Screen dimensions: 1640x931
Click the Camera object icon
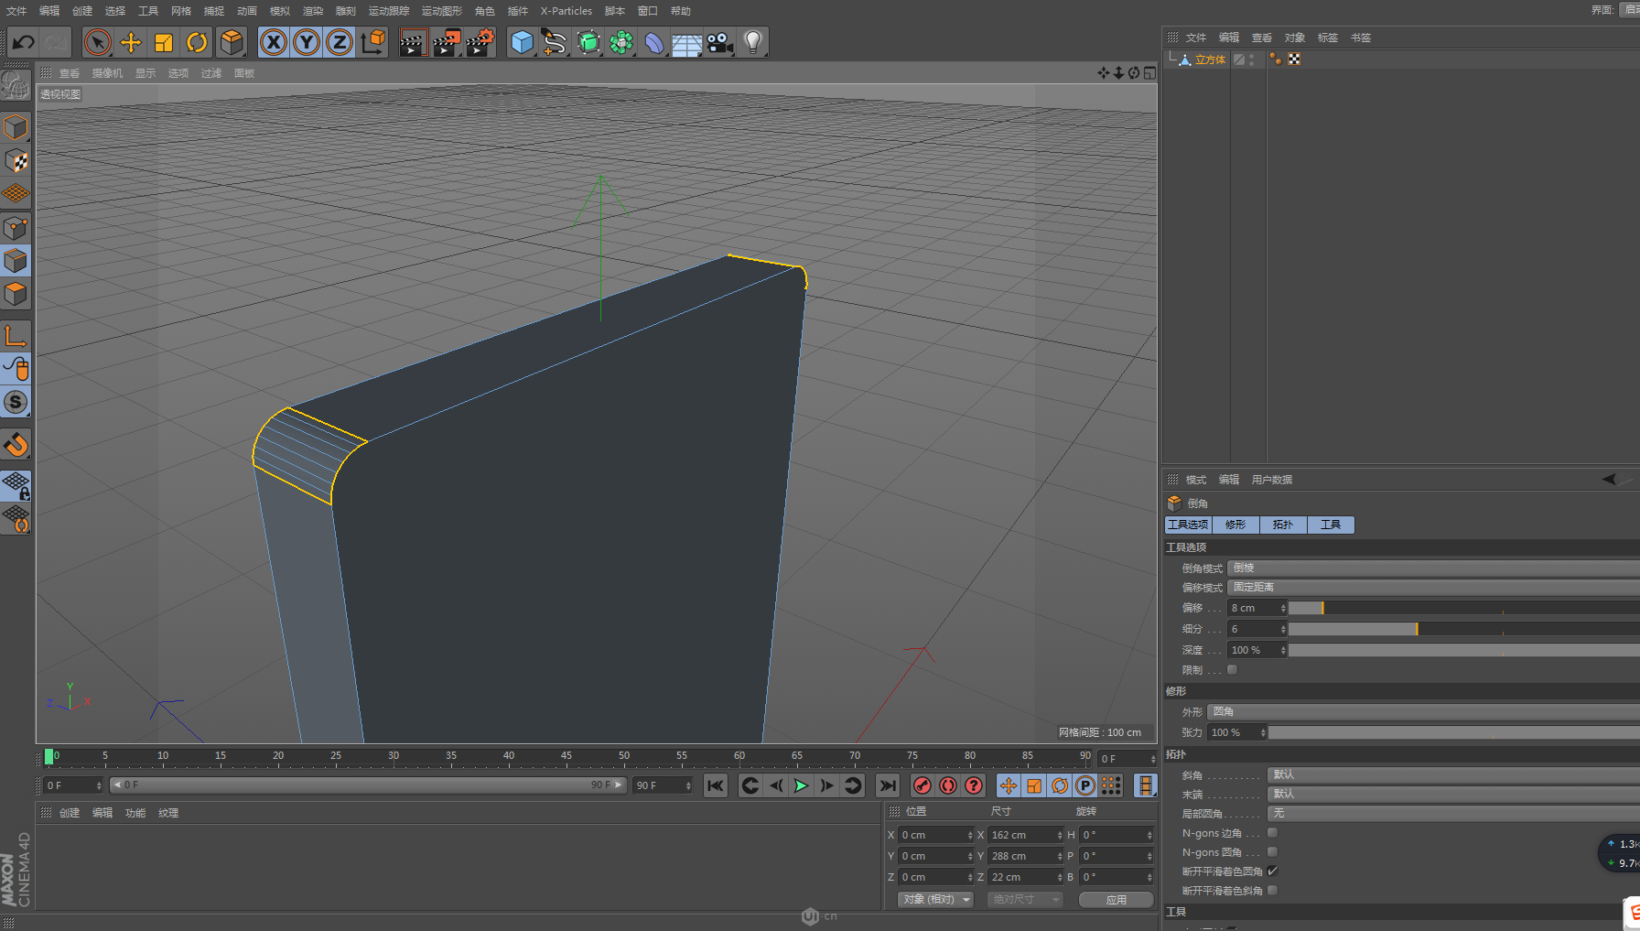pos(719,43)
